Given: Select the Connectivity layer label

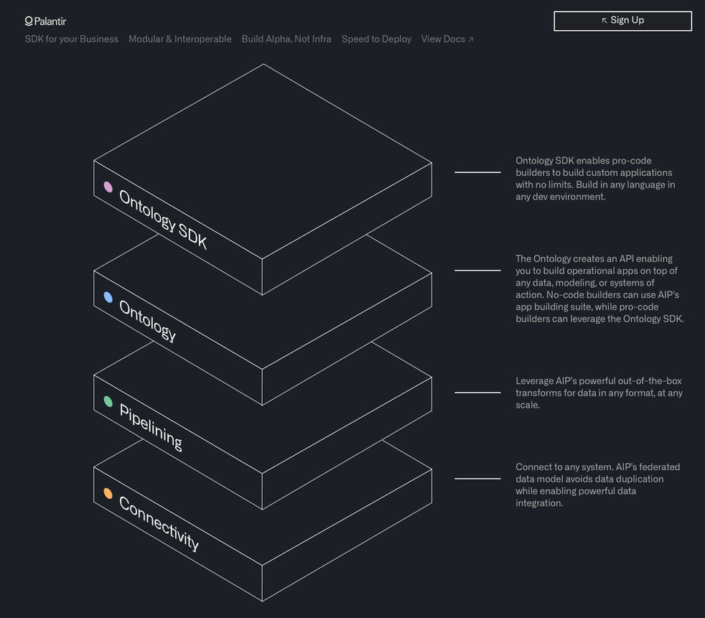Looking at the screenshot, I should 158,523.
